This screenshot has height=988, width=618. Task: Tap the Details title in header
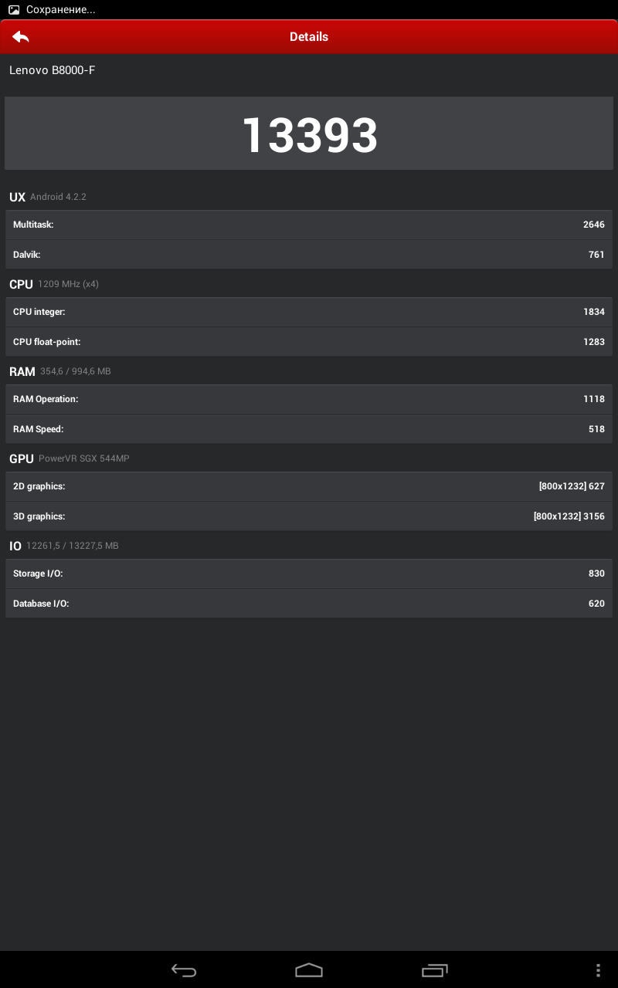(309, 36)
